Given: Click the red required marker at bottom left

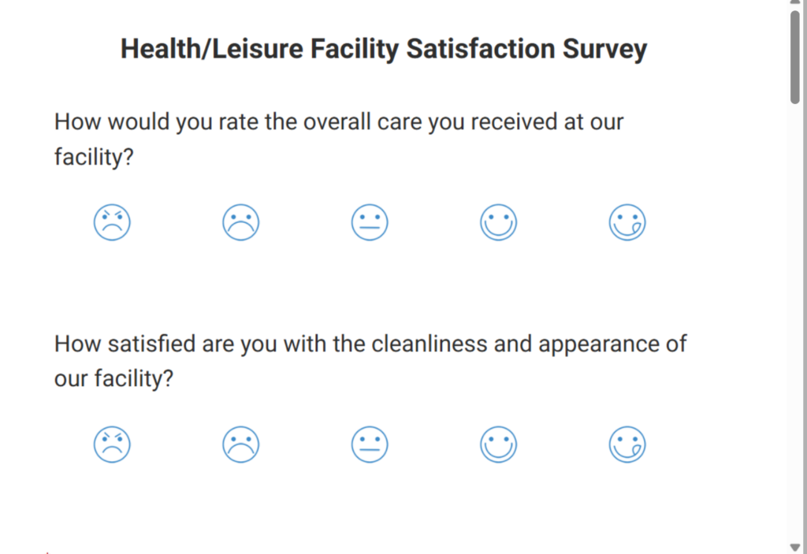Looking at the screenshot, I should [x=46, y=551].
